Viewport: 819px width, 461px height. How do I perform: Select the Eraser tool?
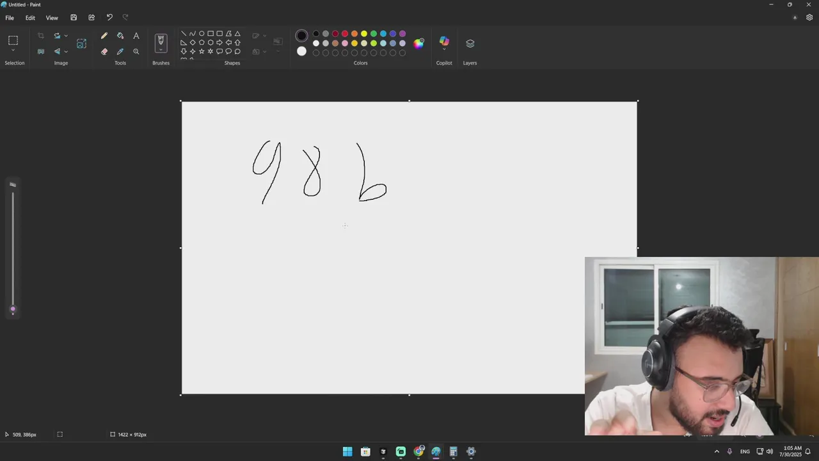tap(104, 52)
